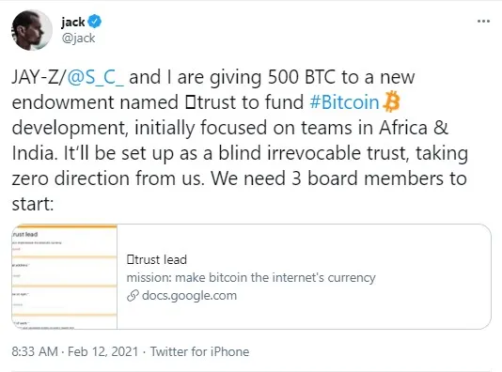502x372 pixels.
Task: Open the #Bitcoin hashtag link
Action: point(344,102)
